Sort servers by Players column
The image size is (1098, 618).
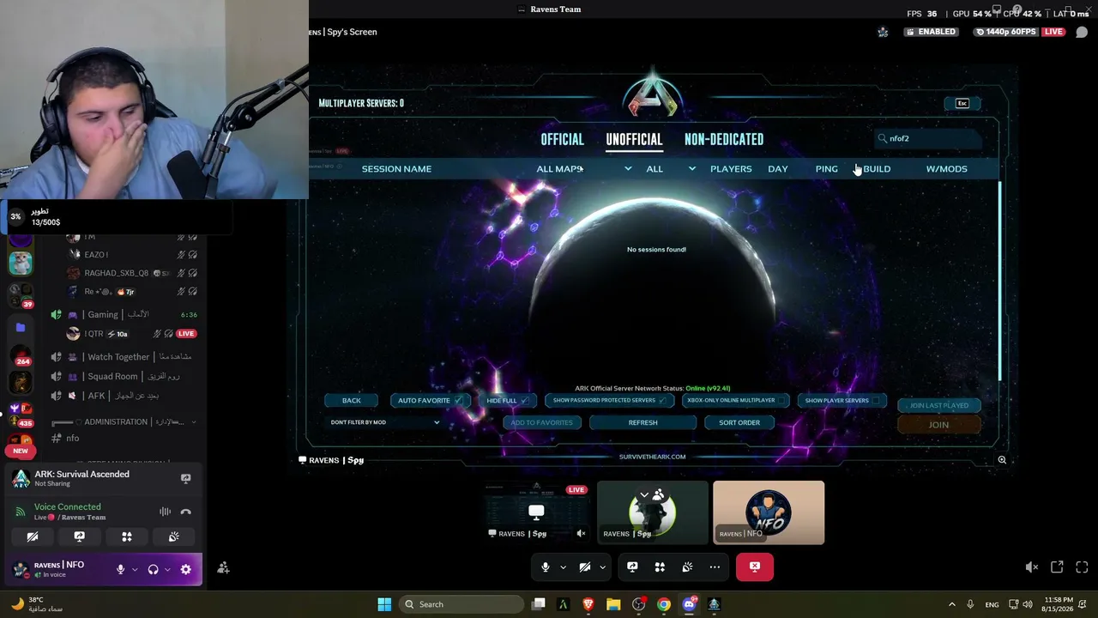731,169
